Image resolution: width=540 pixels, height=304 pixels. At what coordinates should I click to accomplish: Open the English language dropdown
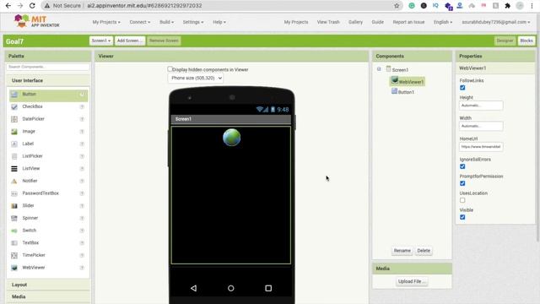443,22
